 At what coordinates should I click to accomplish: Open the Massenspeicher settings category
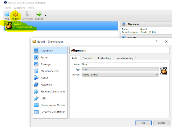[x=50, y=71]
